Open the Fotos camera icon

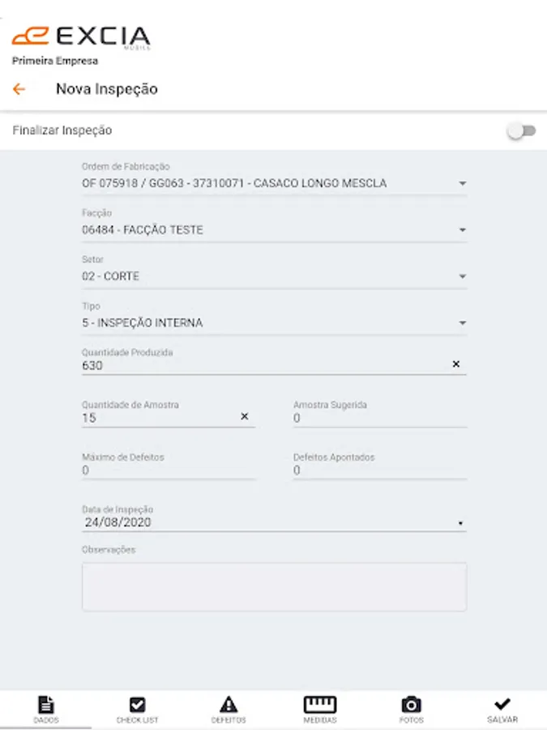(x=412, y=705)
